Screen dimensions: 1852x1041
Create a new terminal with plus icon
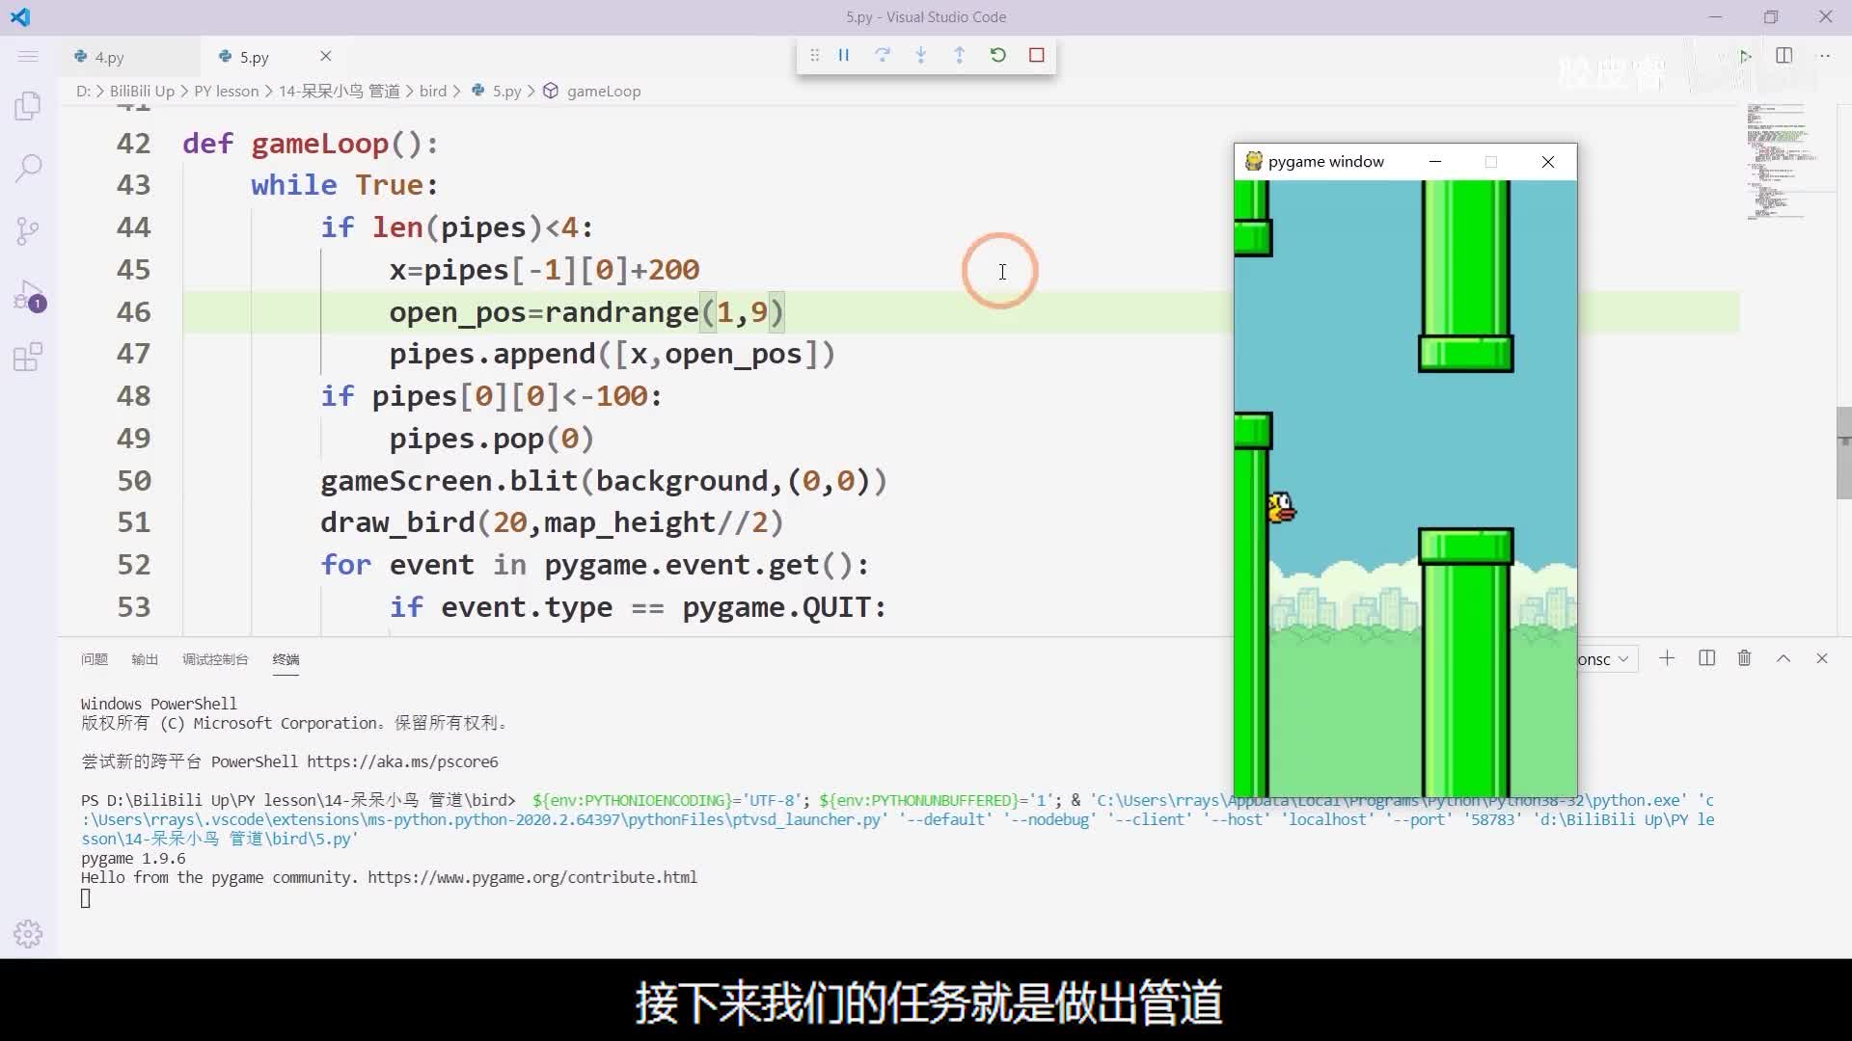click(1667, 658)
